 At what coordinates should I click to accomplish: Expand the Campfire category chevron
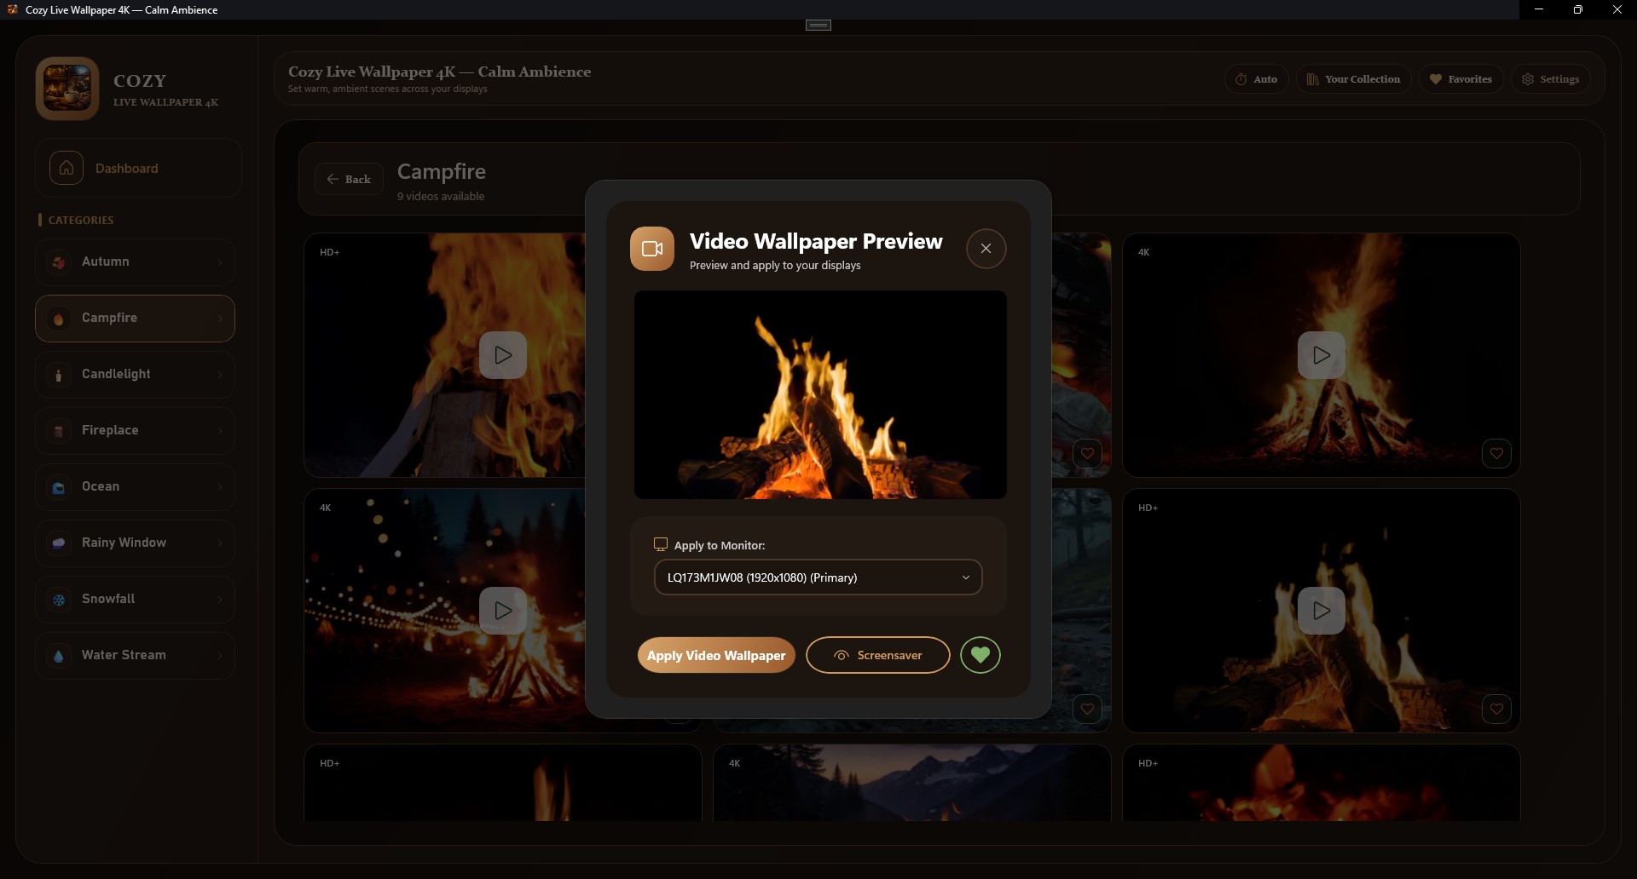click(220, 319)
